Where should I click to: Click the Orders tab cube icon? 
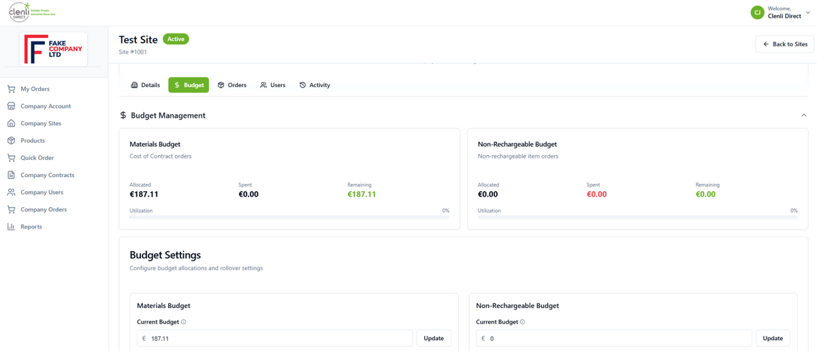coord(221,85)
